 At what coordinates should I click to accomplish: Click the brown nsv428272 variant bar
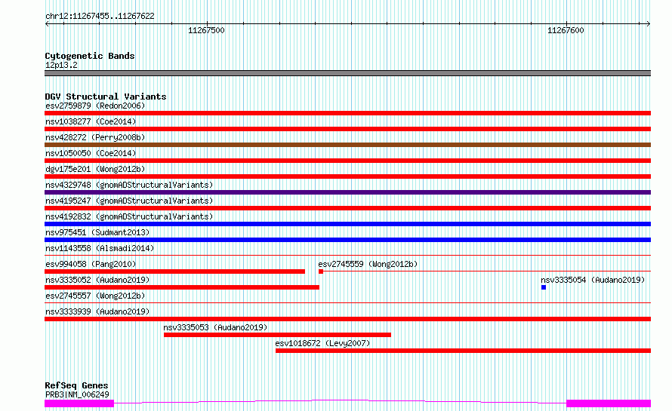pos(347,145)
